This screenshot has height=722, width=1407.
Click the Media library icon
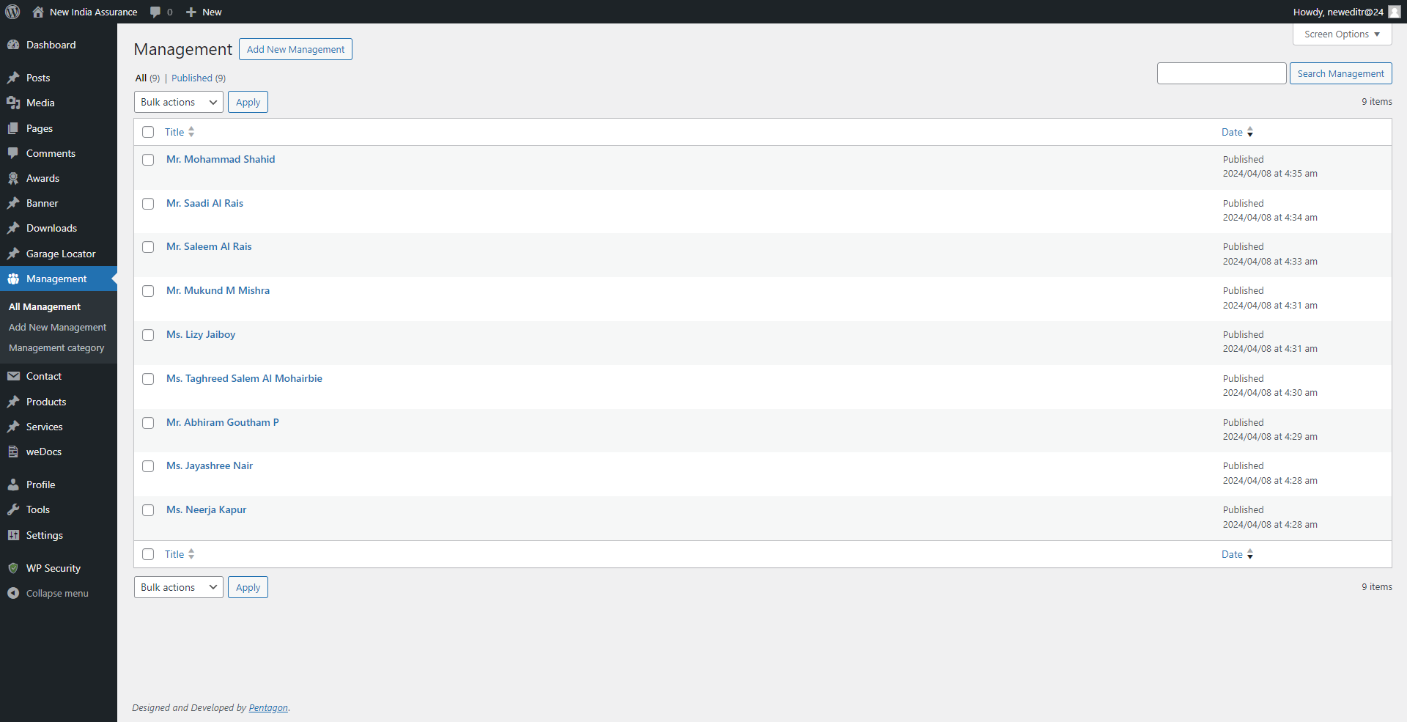coord(13,103)
